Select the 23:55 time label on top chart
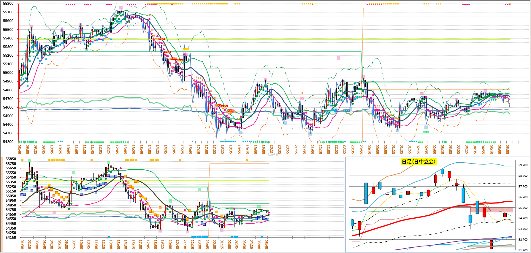Image resolution: width=531 pixels, height=253 pixels. [x=361, y=149]
